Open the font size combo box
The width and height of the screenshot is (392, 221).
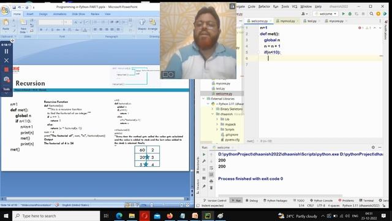tap(67, 22)
